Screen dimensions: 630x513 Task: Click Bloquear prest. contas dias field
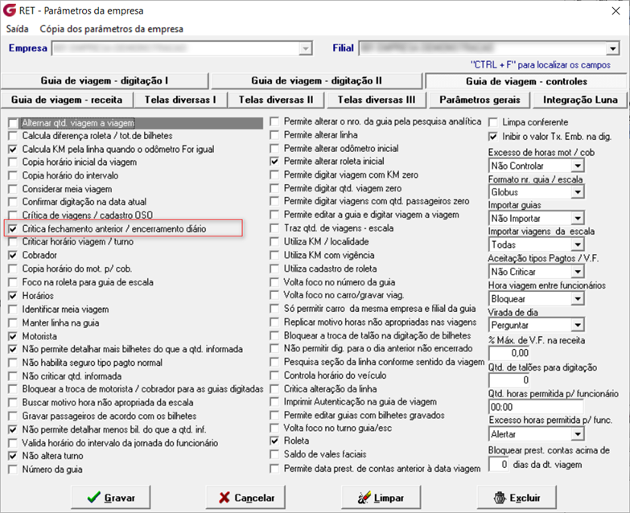[x=499, y=465]
